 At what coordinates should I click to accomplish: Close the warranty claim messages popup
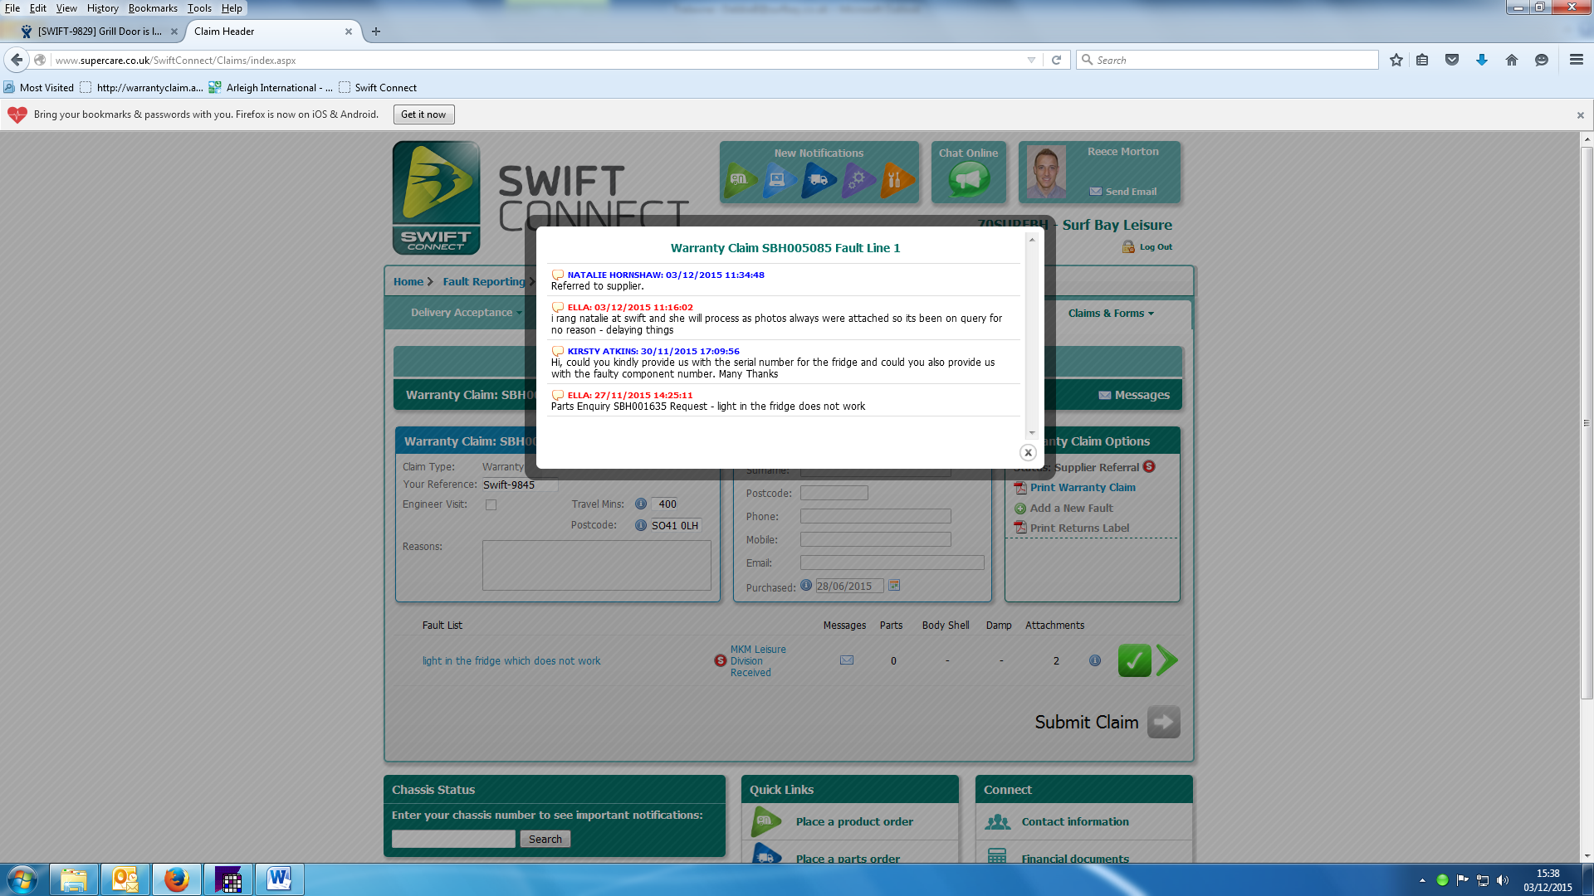point(1028,452)
